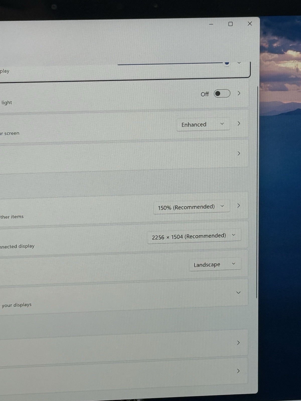Open custom scaling arrow beside 150% dropdown
Viewport: 301px width, 401px height.
[239, 206]
